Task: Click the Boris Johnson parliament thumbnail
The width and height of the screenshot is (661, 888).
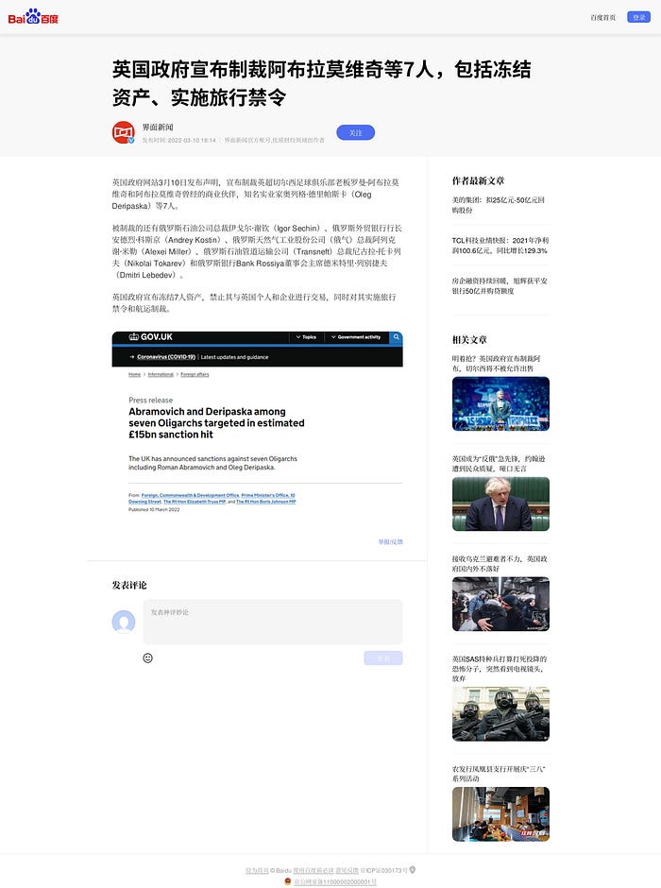Action: (500, 504)
